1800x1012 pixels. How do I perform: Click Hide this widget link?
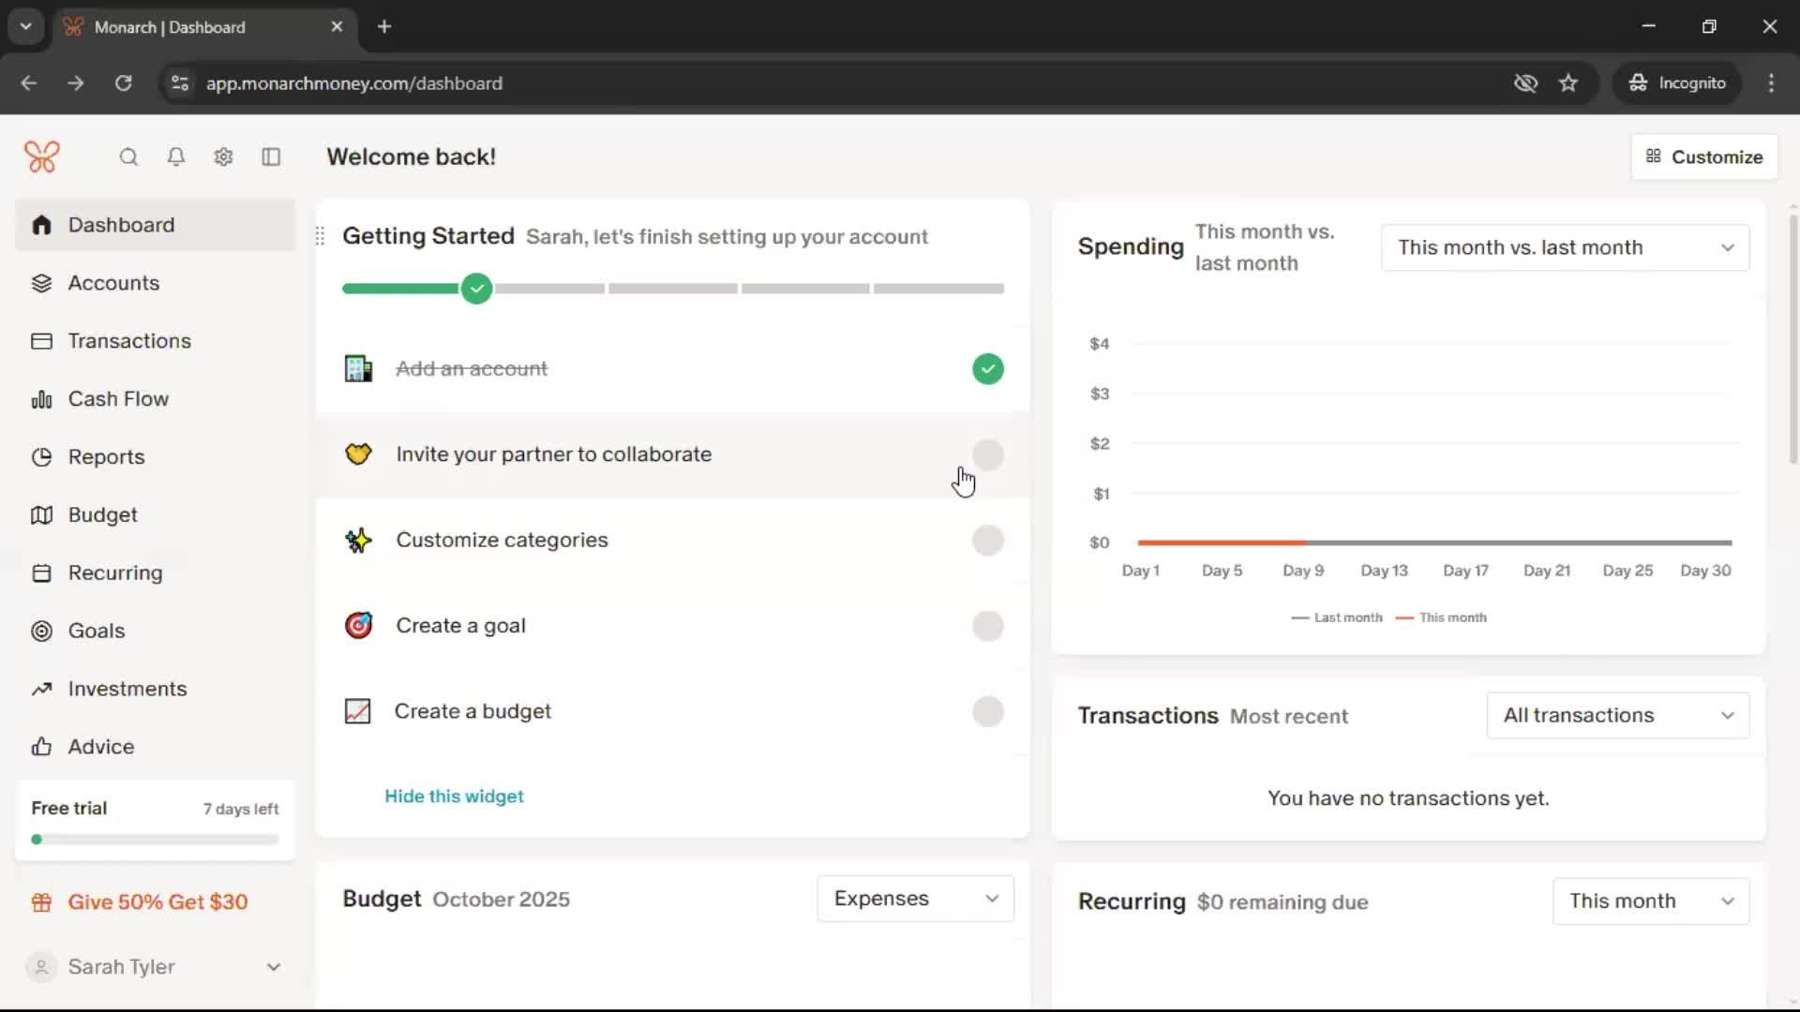point(454,796)
